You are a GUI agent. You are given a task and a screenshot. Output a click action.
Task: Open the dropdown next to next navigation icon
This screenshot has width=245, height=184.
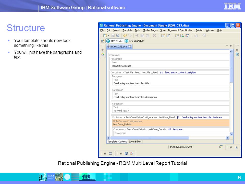208,36
